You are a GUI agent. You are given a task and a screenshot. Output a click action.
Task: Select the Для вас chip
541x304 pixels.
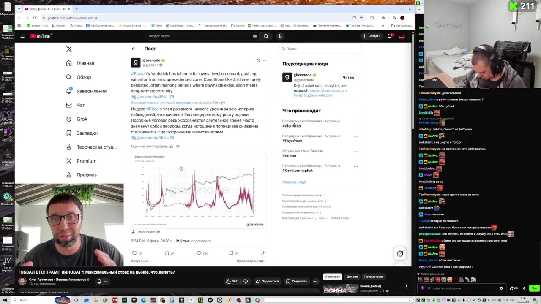click(x=352, y=277)
